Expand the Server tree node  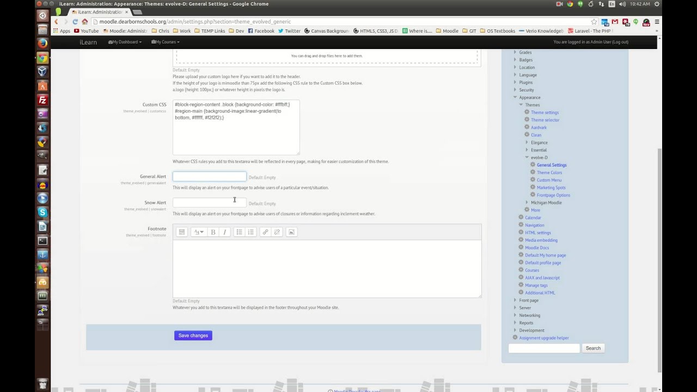click(515, 308)
